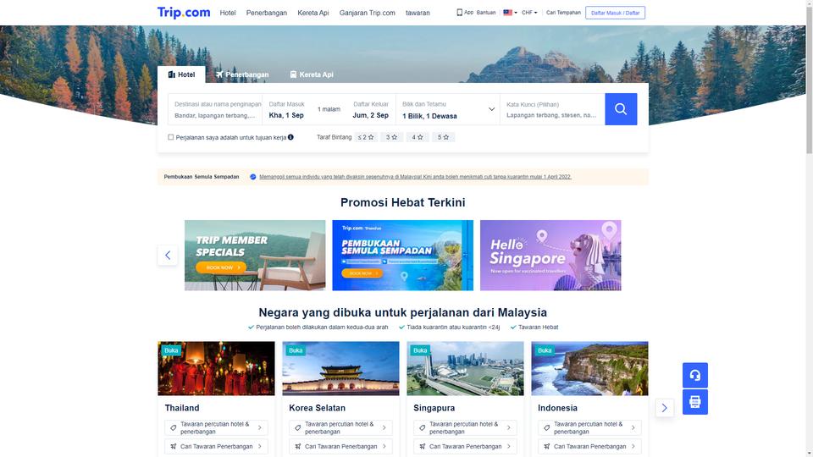Click the blue magnifier search button
Image resolution: width=813 pixels, height=457 pixels.
coord(621,109)
